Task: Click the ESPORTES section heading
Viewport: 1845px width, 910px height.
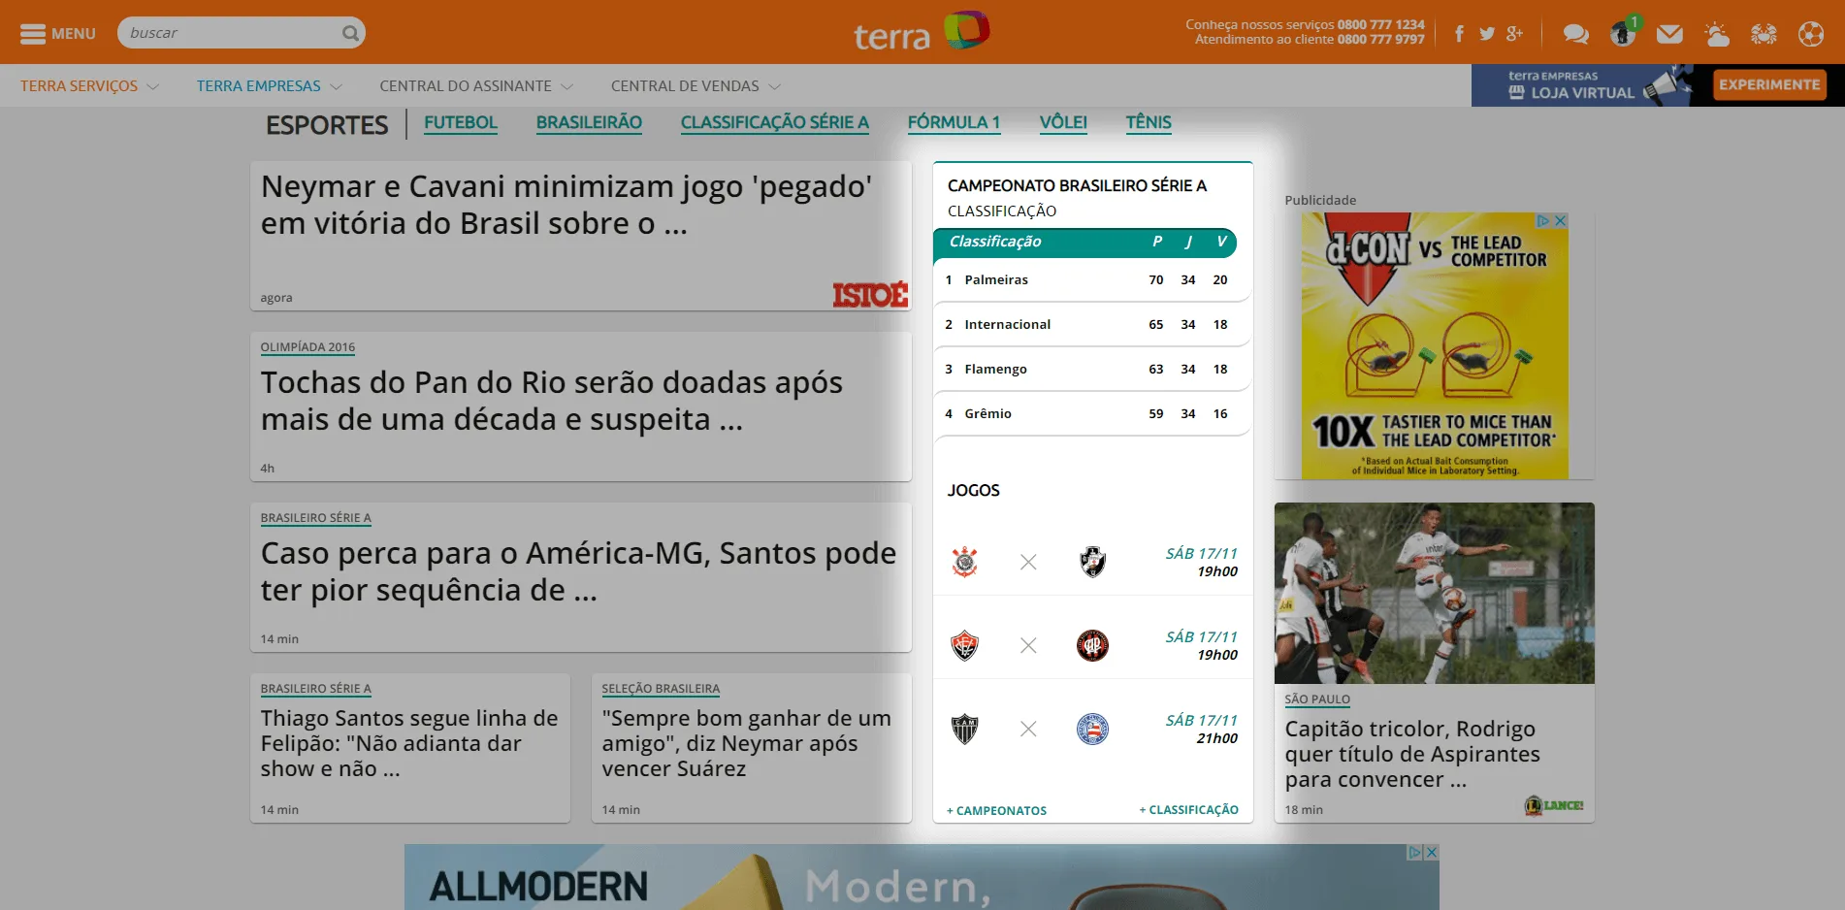Action: 327,125
